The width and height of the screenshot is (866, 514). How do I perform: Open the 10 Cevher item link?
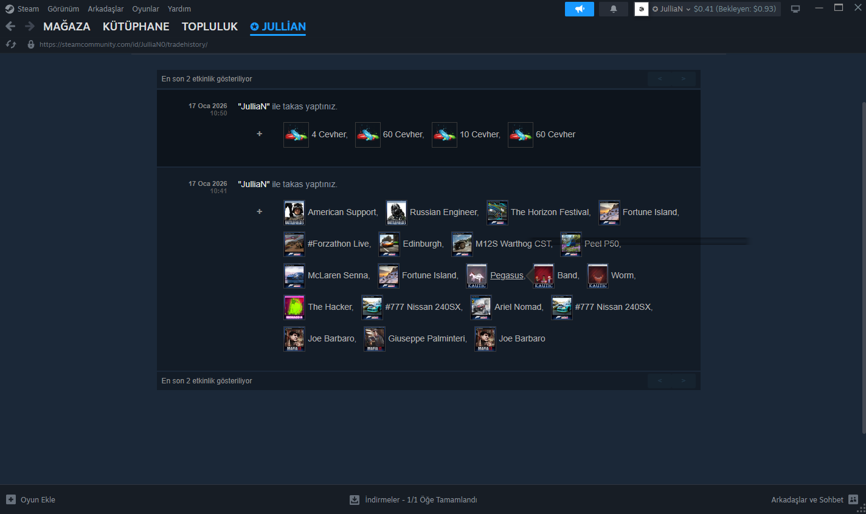coord(479,134)
